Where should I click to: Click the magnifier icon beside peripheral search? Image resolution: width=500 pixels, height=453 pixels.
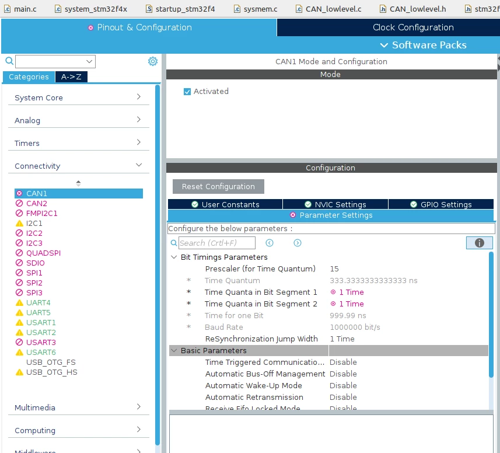point(9,61)
